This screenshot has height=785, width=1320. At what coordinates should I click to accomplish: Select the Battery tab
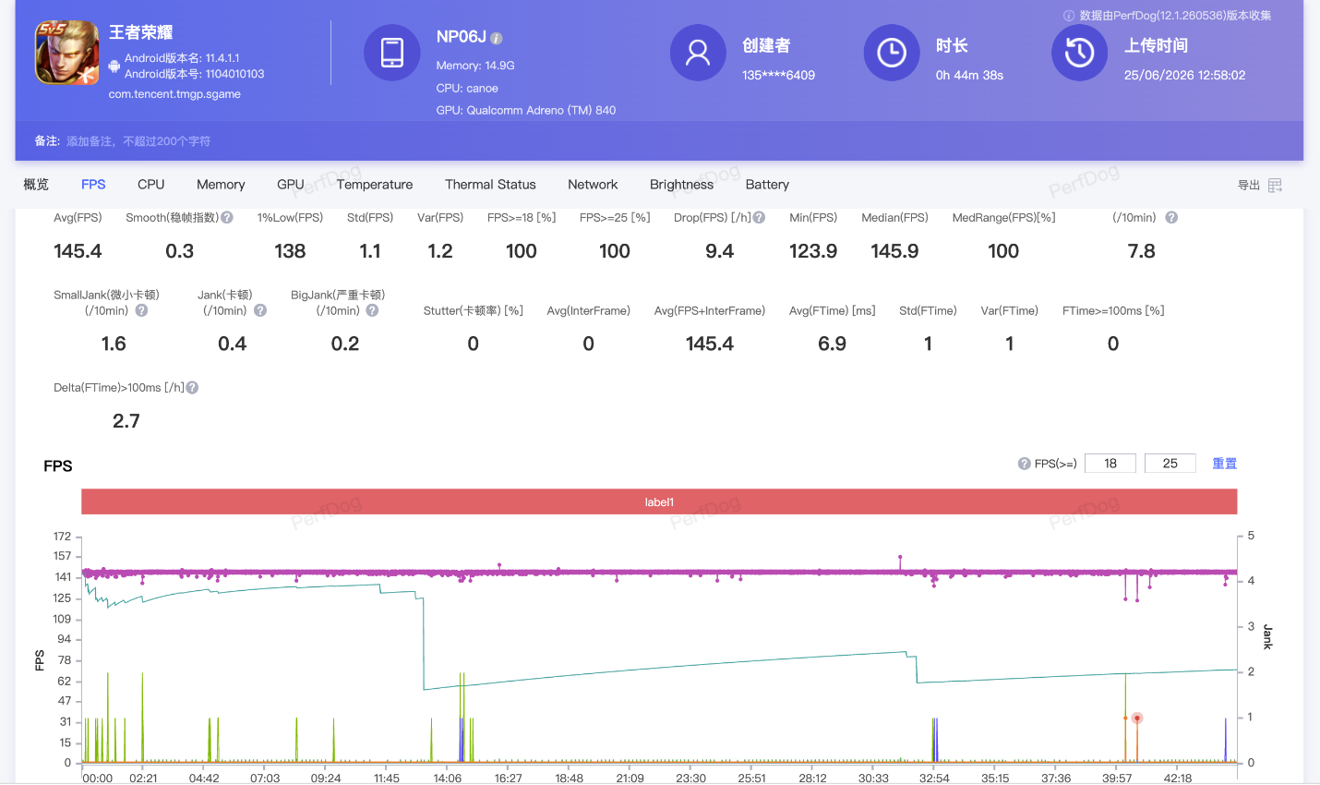(767, 185)
